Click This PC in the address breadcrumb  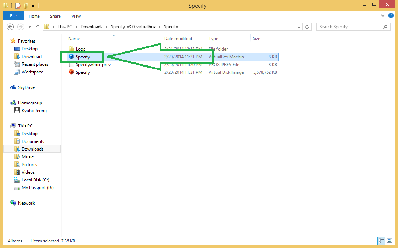coord(65,27)
